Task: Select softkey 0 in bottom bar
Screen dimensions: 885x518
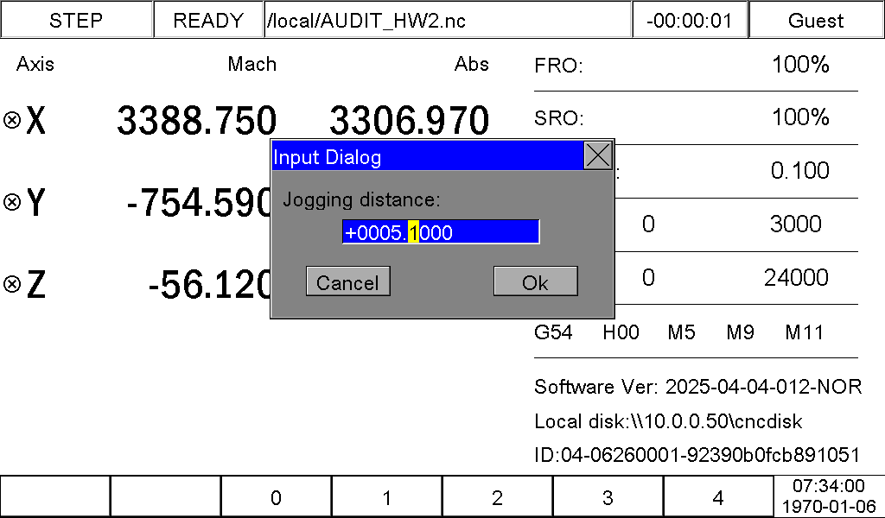Action: pyautogui.click(x=276, y=496)
